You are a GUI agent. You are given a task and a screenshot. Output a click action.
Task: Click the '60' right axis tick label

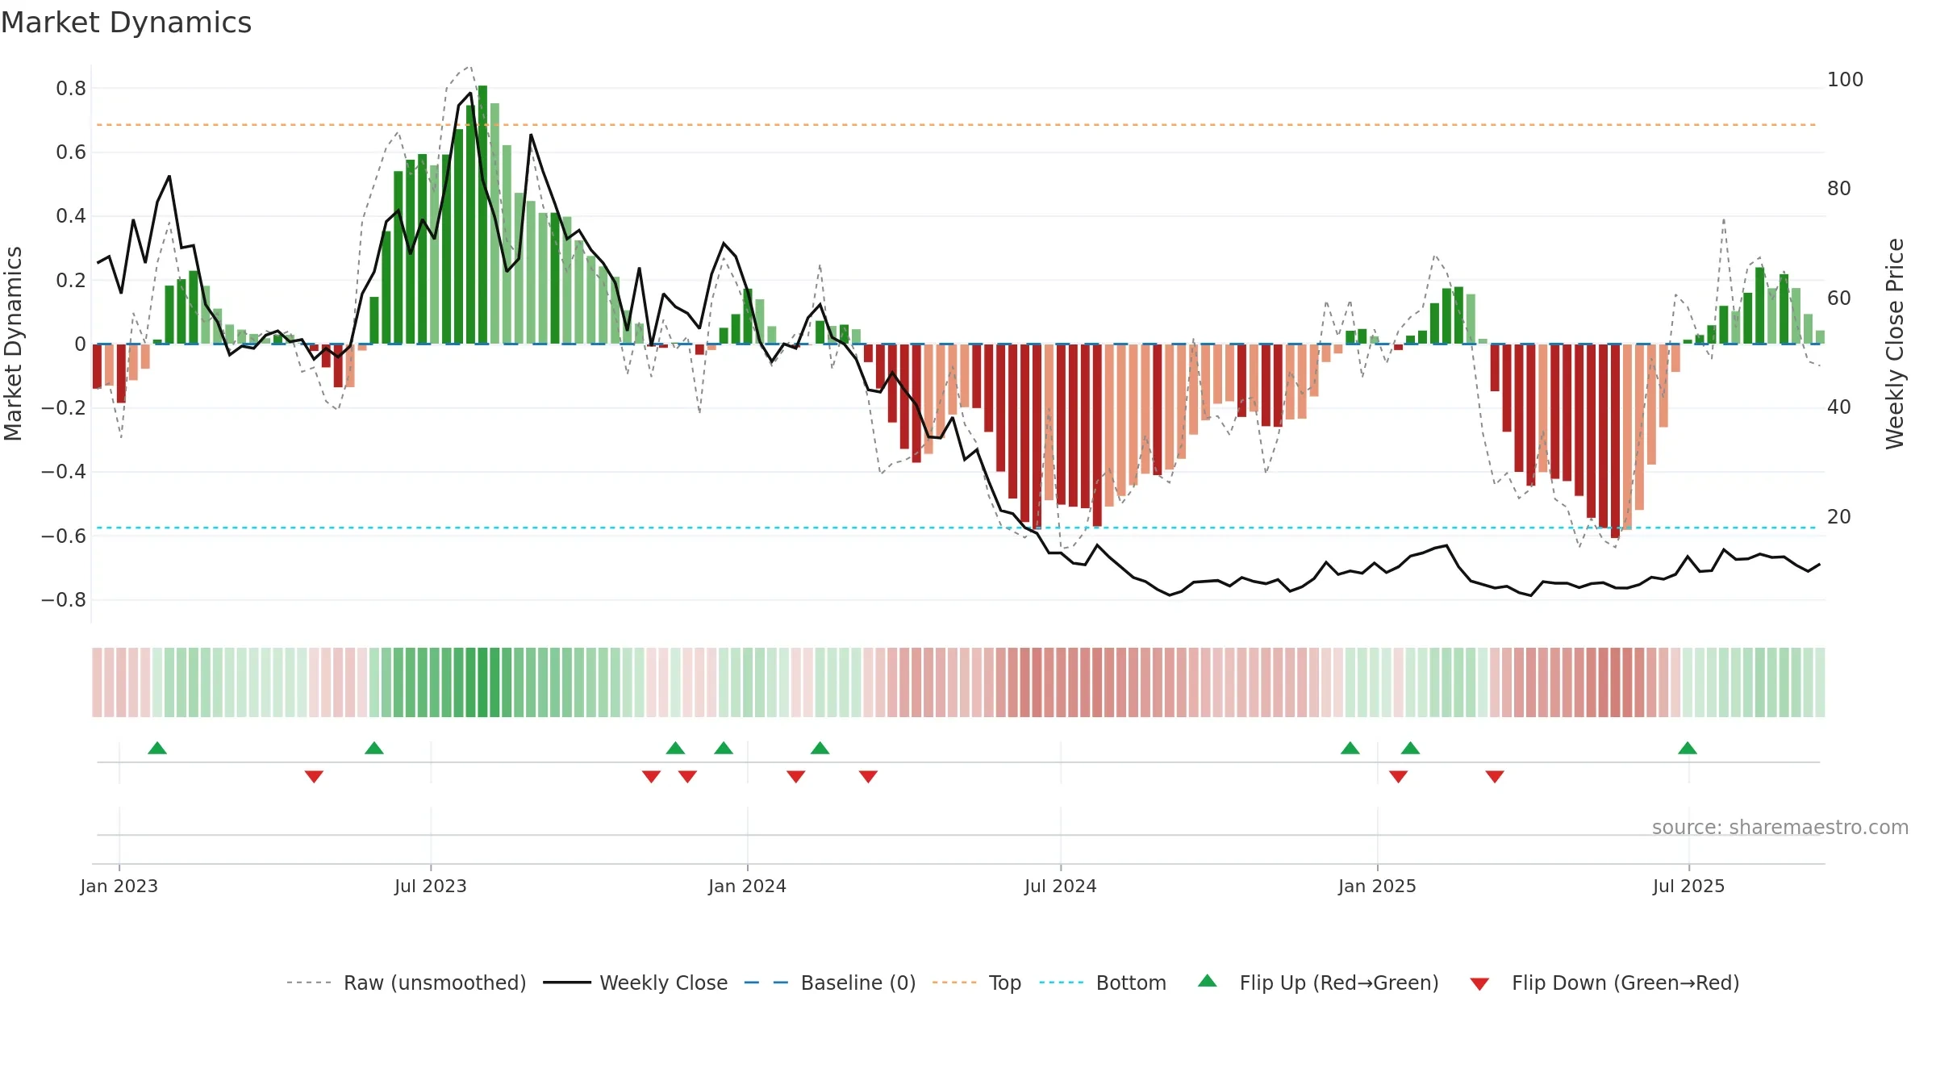click(x=1839, y=298)
